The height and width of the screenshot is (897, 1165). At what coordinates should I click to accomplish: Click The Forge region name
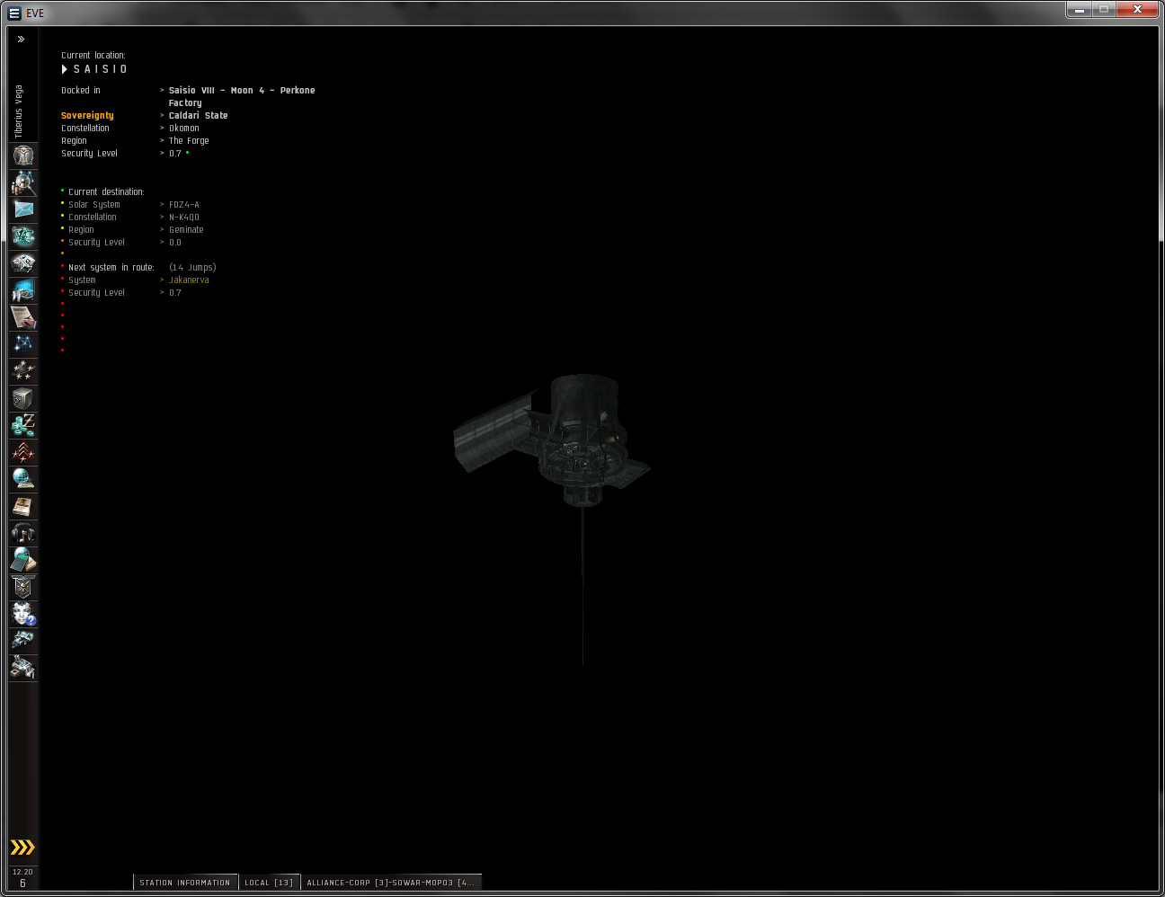point(189,141)
